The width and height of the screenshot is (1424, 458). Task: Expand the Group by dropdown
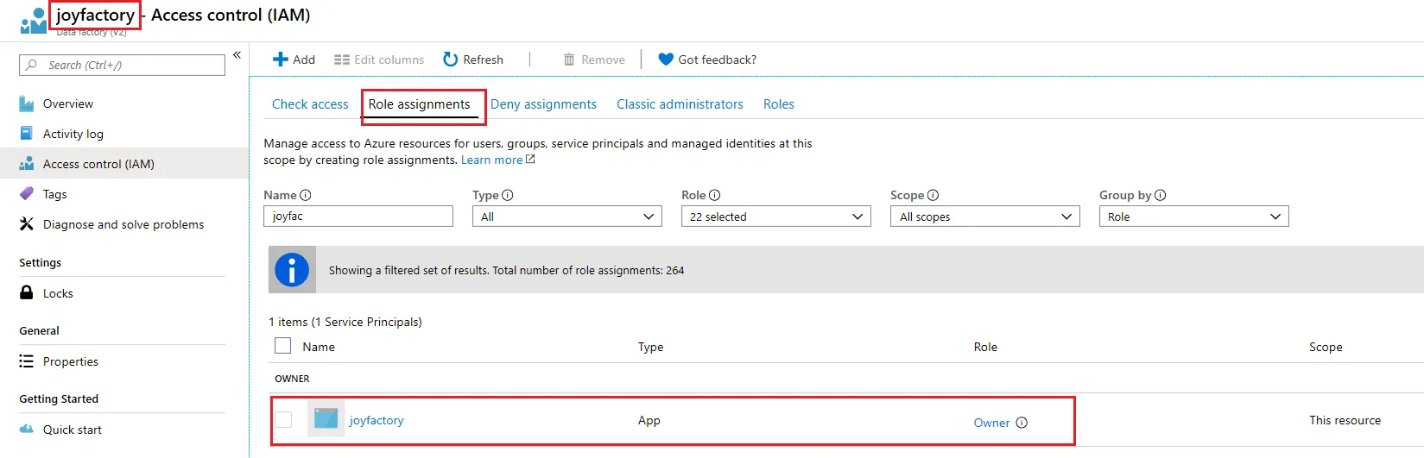click(1193, 216)
